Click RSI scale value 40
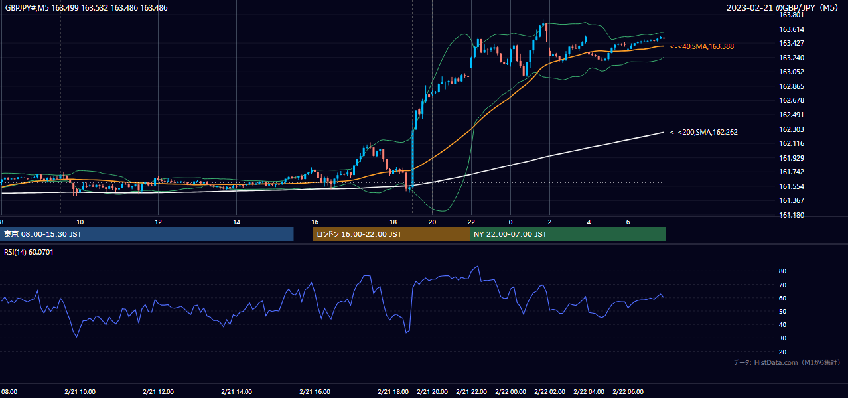Image resolution: width=848 pixels, height=398 pixels. click(782, 324)
